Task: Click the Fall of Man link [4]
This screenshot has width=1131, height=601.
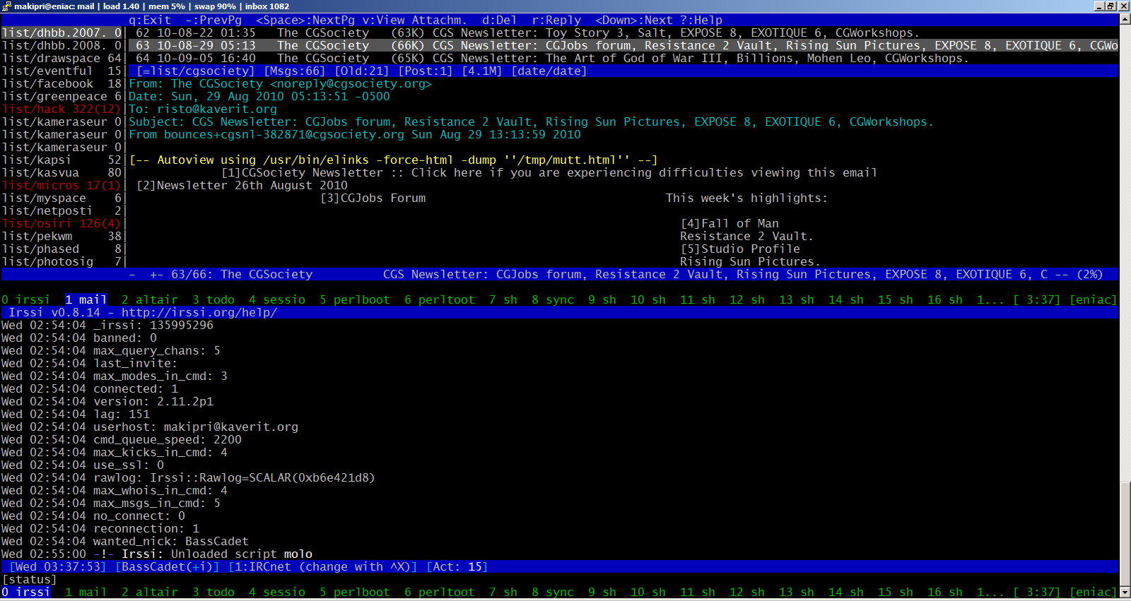Action: click(x=729, y=223)
